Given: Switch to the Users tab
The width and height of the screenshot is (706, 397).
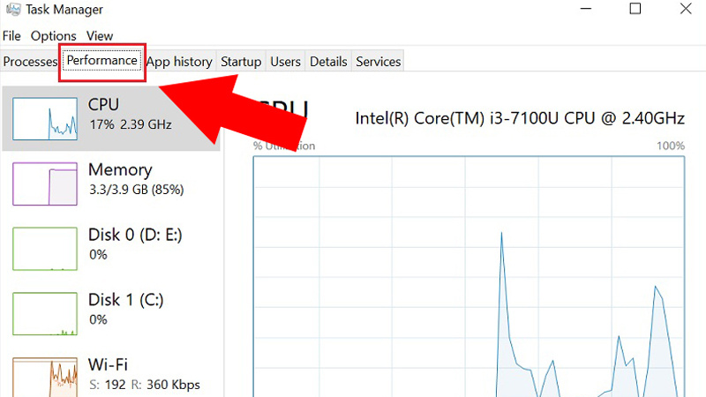Looking at the screenshot, I should coord(286,62).
